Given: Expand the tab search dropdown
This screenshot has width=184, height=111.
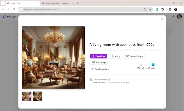Looking at the screenshot, I should (3, 3).
